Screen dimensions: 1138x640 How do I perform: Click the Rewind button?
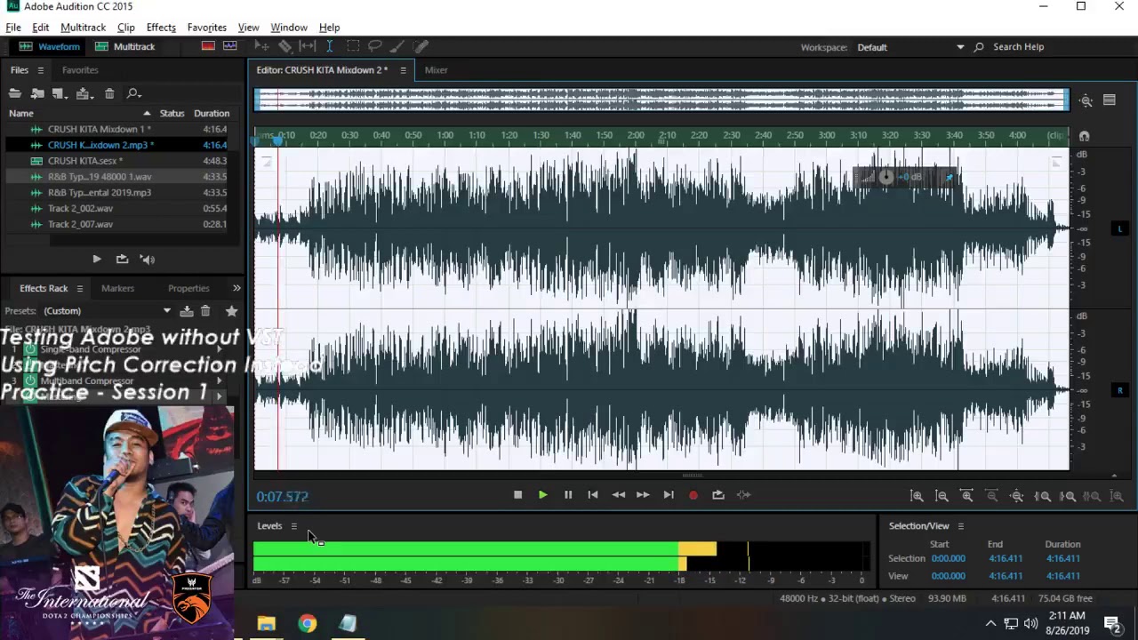point(618,495)
